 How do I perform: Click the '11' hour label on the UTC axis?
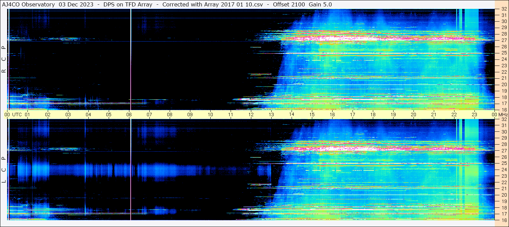pyautogui.click(x=231, y=115)
